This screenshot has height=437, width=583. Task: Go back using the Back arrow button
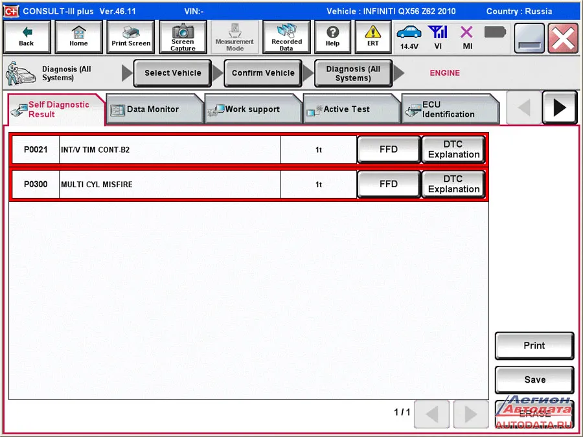pos(27,37)
